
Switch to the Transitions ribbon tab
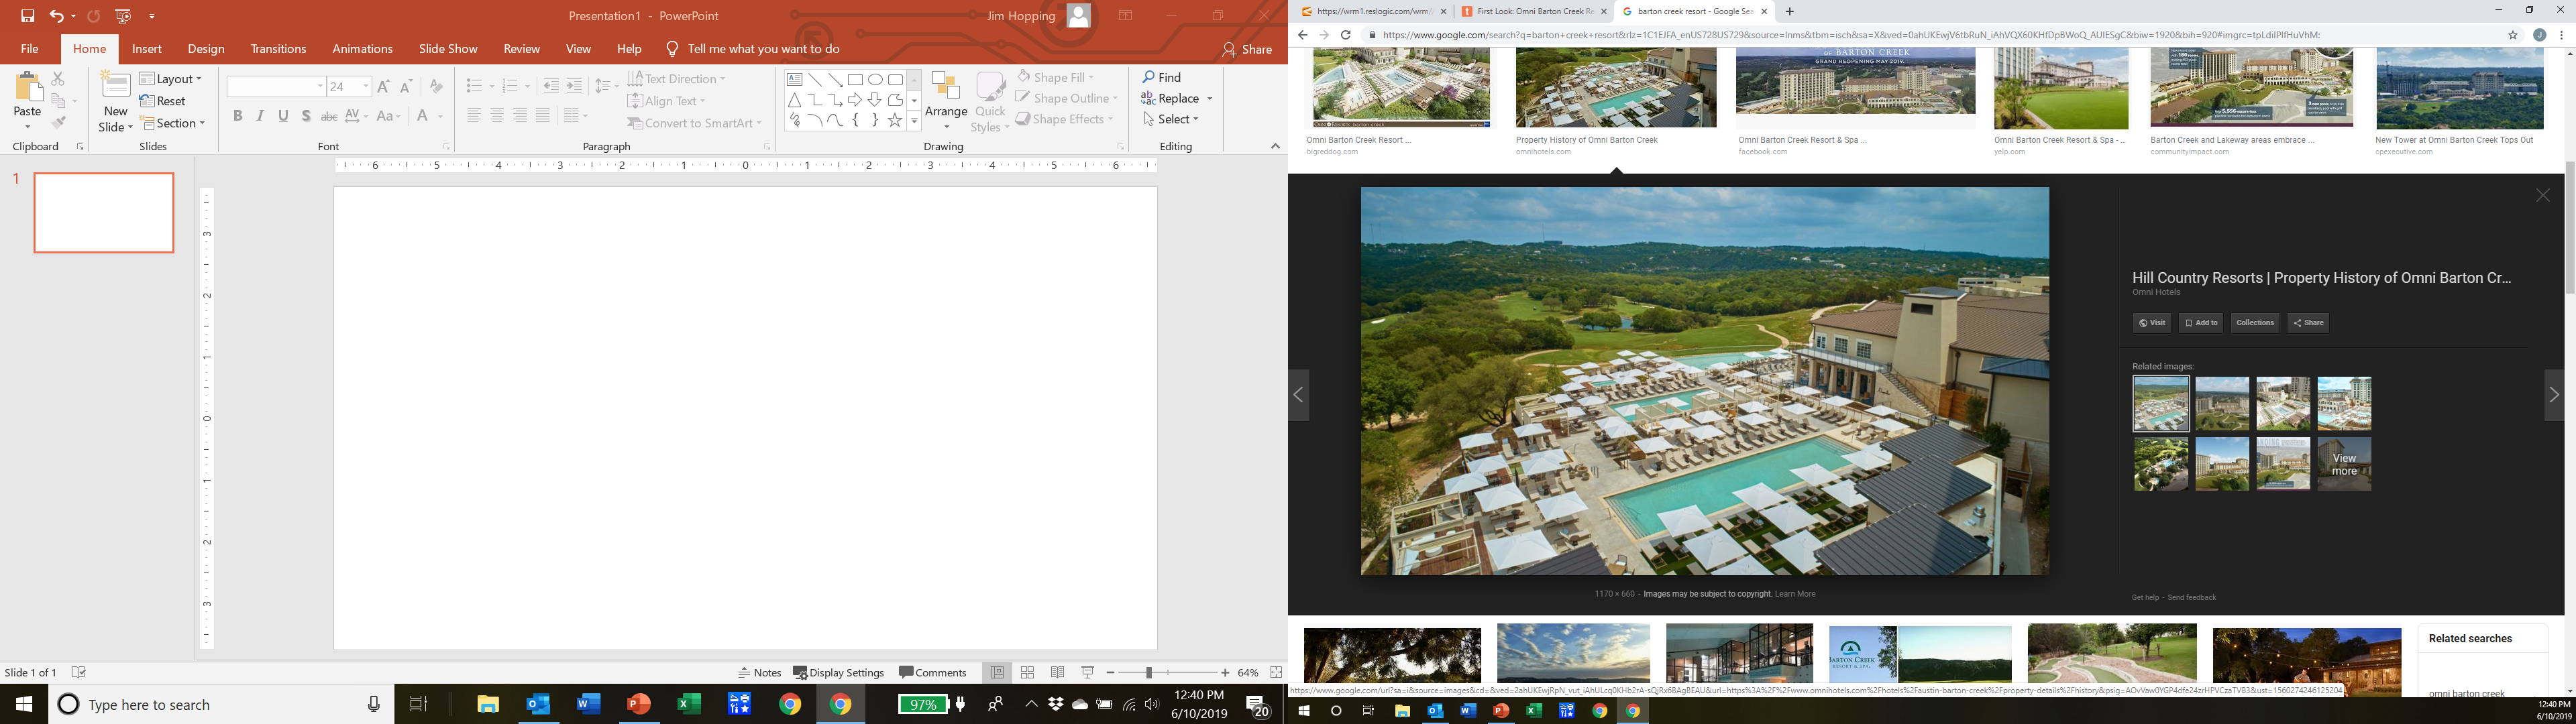pyautogui.click(x=278, y=49)
